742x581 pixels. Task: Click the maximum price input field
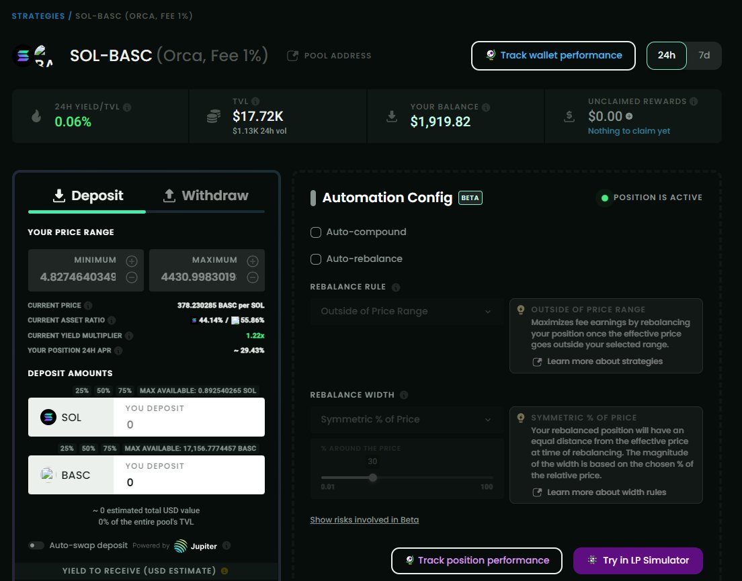click(x=199, y=277)
